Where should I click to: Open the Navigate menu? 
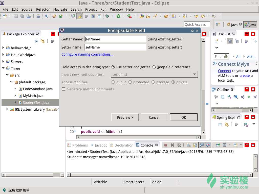pos(60,9)
